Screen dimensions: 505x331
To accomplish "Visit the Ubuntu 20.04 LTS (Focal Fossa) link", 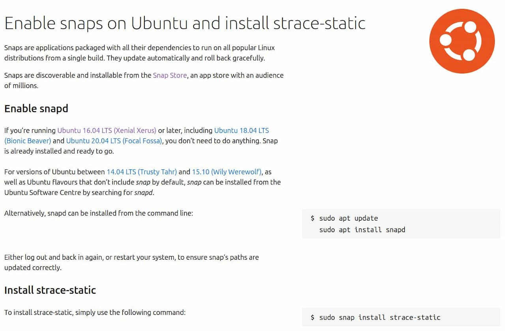I will click(x=114, y=141).
